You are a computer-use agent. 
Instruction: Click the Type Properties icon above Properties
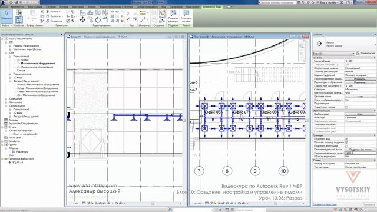[19, 12]
